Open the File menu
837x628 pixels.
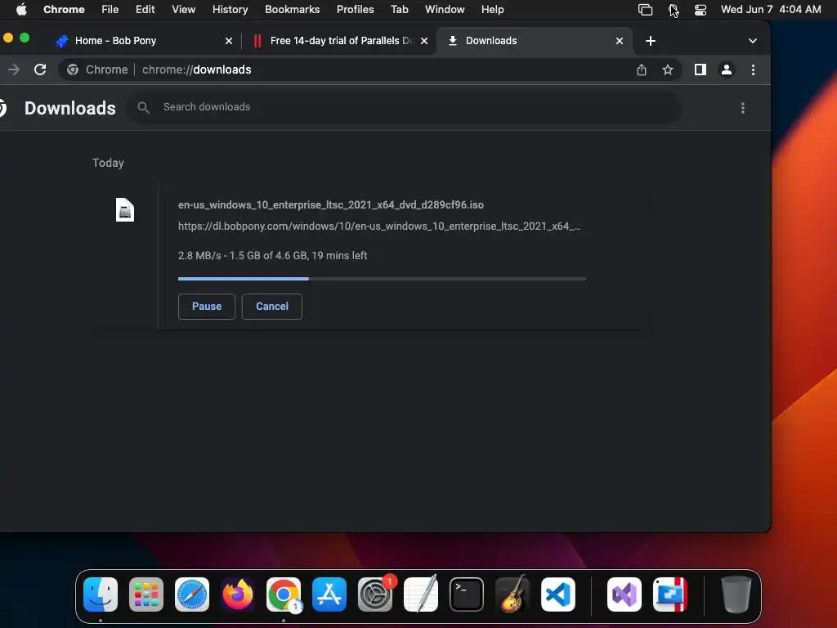coord(110,10)
